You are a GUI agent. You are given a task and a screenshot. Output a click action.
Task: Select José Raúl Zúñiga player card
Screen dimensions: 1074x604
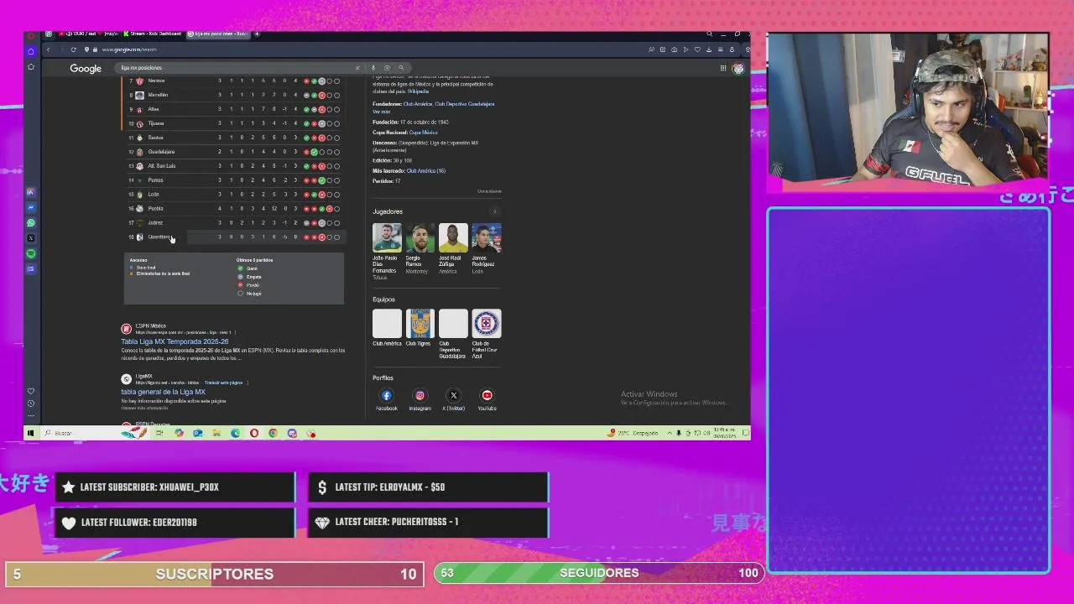tap(452, 249)
